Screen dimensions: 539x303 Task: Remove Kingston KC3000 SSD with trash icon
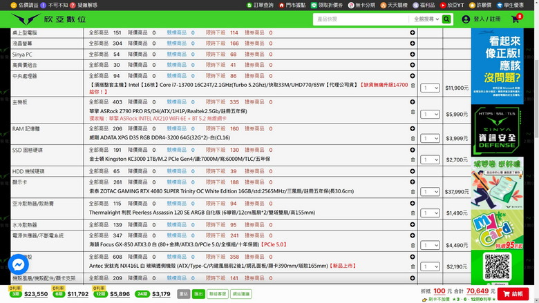413,159
